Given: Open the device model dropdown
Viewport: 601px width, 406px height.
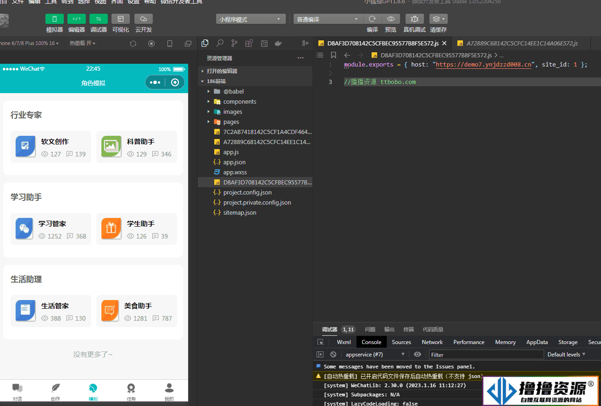Looking at the screenshot, I should point(30,43).
